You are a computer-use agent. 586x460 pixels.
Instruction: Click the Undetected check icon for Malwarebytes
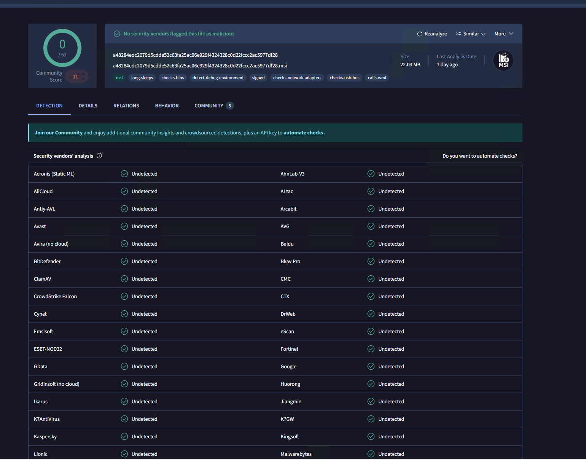pos(371,454)
